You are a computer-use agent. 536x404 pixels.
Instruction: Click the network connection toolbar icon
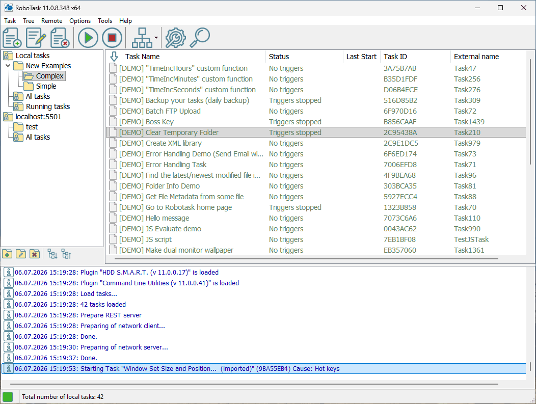pos(142,38)
